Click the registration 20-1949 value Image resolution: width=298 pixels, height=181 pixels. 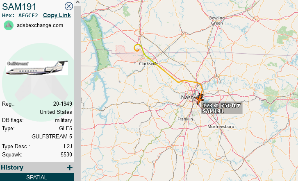click(x=63, y=104)
